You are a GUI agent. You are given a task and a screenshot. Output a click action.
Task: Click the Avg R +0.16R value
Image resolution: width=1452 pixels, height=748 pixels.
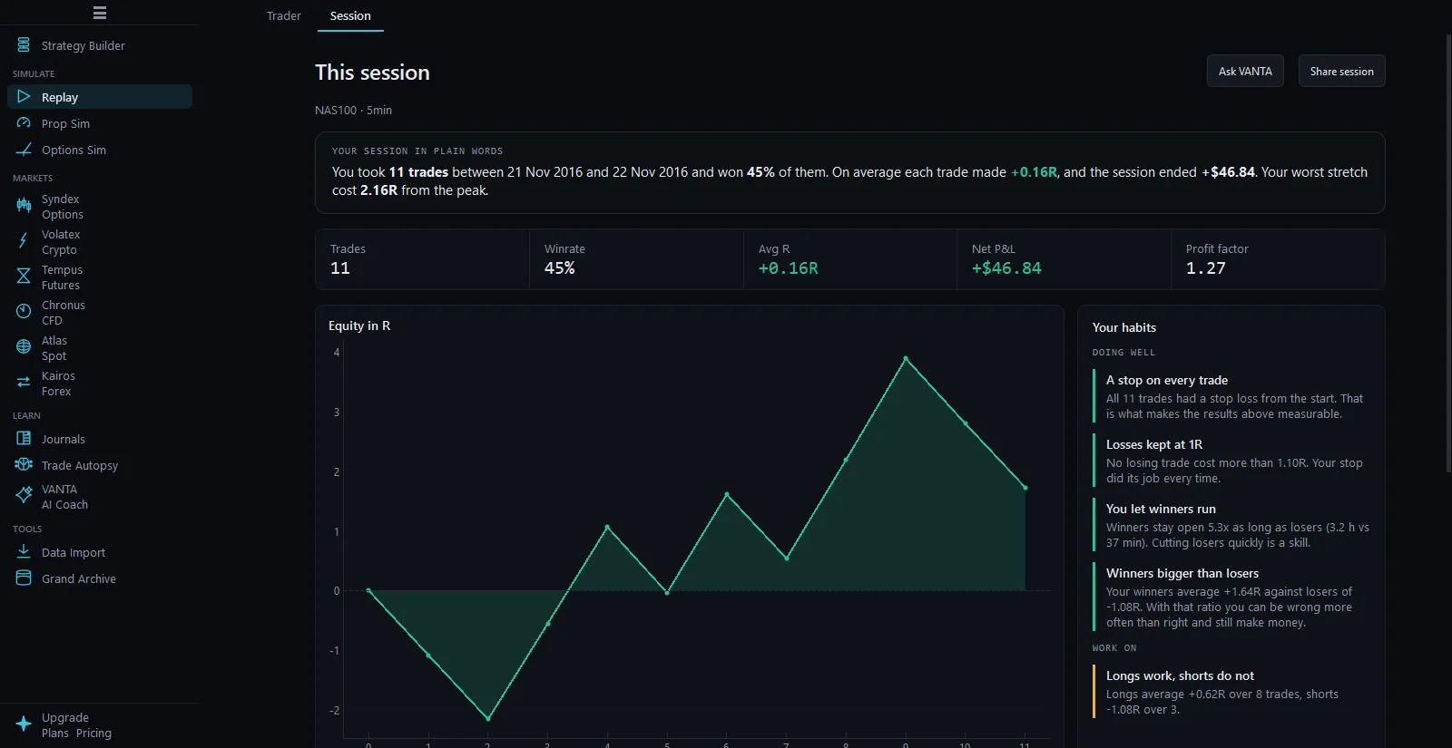(788, 268)
